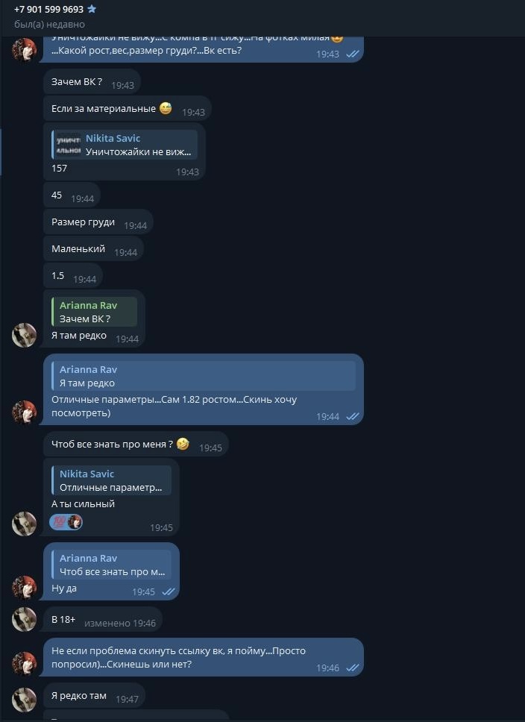Open avatar next to "Отличные параметры" message
The height and width of the screenshot is (722, 525).
[24, 412]
